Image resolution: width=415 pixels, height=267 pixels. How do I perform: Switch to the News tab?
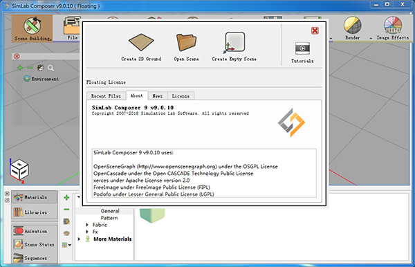pyautogui.click(x=158, y=96)
